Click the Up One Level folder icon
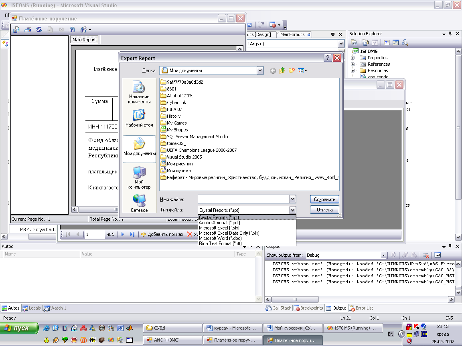Screen dimensions: 462x346 (x=282, y=70)
